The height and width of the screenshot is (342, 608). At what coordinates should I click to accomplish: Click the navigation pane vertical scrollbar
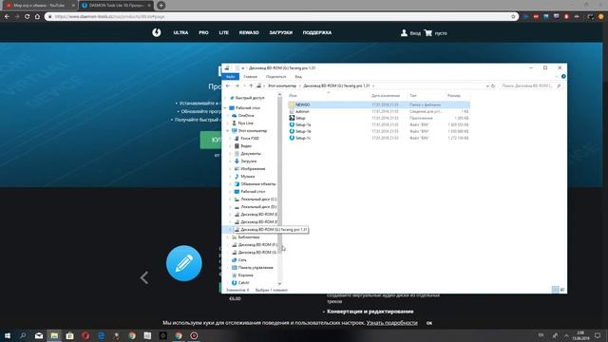(279, 175)
